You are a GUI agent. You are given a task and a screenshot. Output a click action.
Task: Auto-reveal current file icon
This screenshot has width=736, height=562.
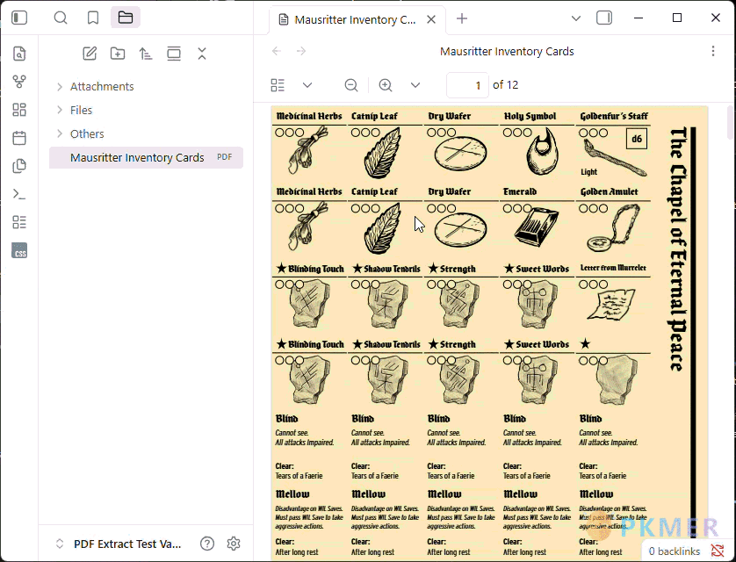174,54
